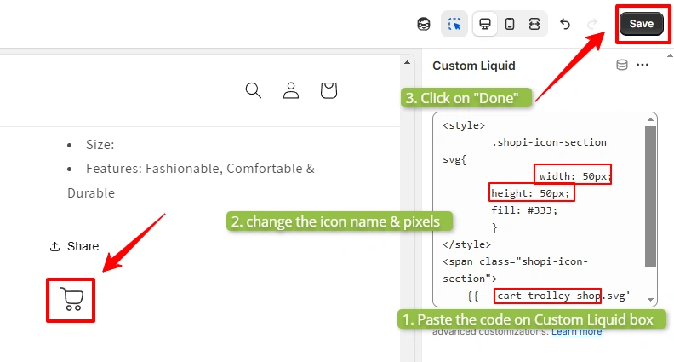
Task: Open Custom Liquid more options menu
Action: 643,65
